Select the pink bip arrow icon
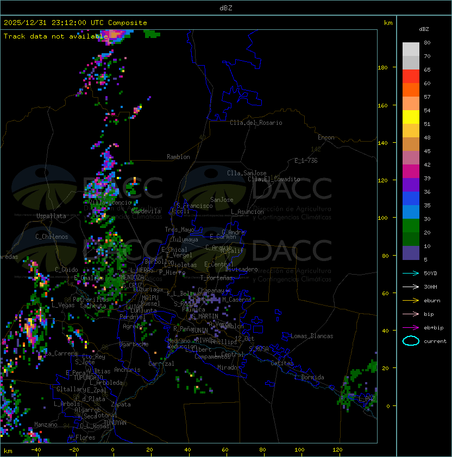This screenshot has width=452, height=457. pyautogui.click(x=411, y=314)
